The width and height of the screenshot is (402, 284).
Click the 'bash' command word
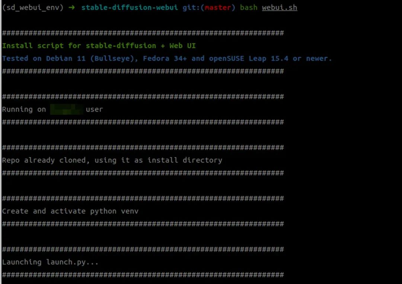point(249,7)
